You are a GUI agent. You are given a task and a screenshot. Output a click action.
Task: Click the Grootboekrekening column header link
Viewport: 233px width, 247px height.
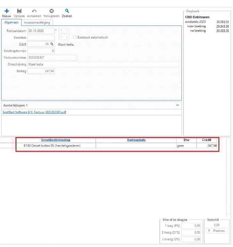(56, 140)
